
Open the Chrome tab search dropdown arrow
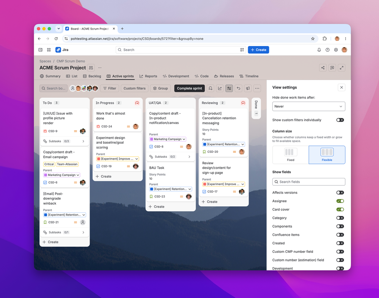58,29
